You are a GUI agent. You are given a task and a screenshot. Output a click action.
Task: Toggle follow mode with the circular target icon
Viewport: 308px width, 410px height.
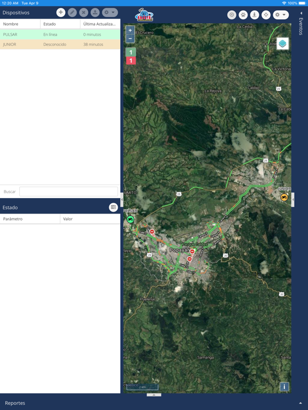[232, 15]
